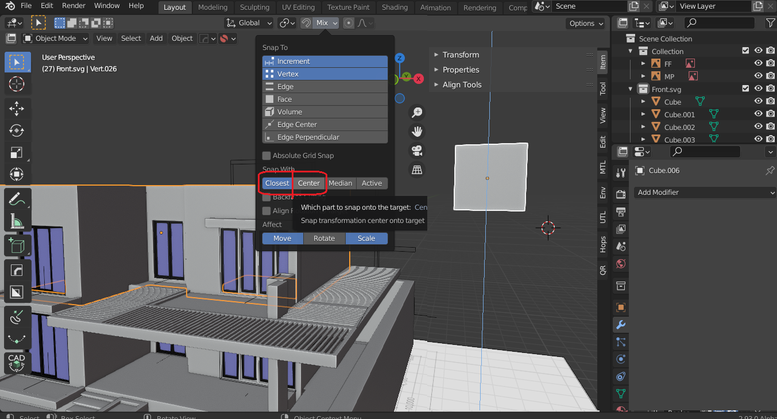Pick the Annotate pencil tool
This screenshot has width=777, height=419.
pos(17,199)
